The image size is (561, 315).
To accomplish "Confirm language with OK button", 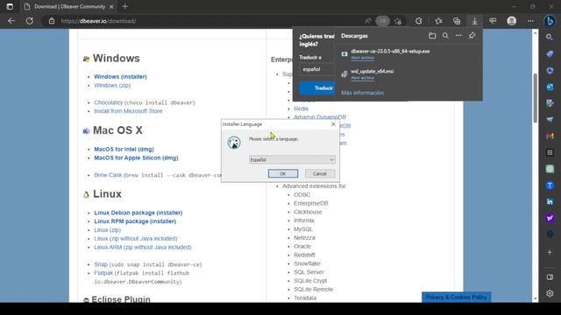I will click(282, 173).
